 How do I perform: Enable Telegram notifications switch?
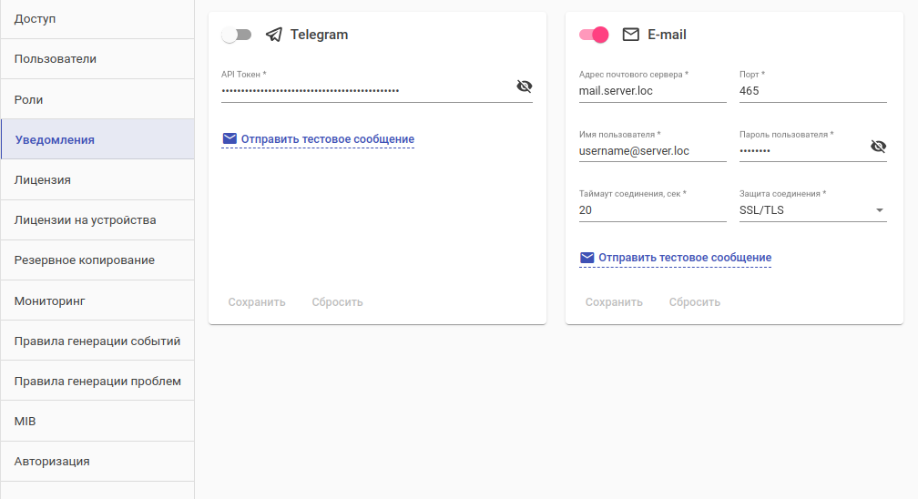coord(237,35)
